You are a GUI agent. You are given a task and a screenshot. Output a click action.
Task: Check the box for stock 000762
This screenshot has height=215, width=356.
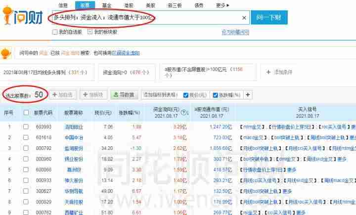26,213
